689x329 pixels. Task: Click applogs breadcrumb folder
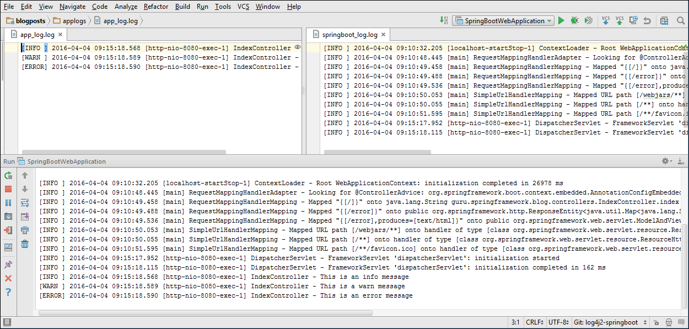(x=69, y=21)
